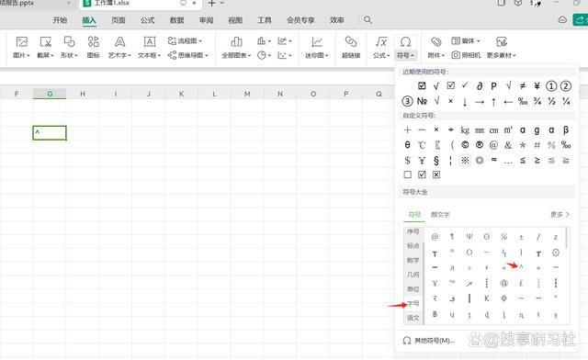Click the 形状 shapes icon
Image resolution: width=588 pixels, height=360 pixels.
point(70,41)
